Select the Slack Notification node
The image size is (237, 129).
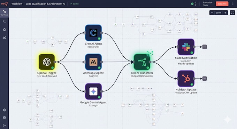(186, 47)
